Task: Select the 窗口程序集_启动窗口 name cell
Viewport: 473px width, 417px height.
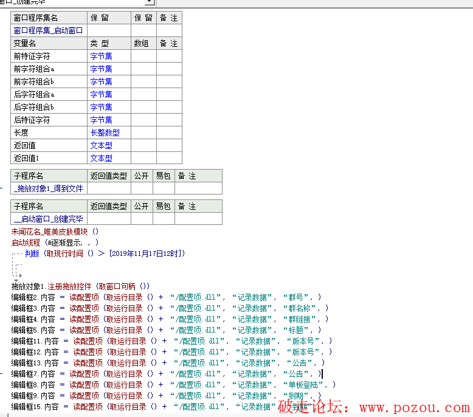Action: point(49,30)
